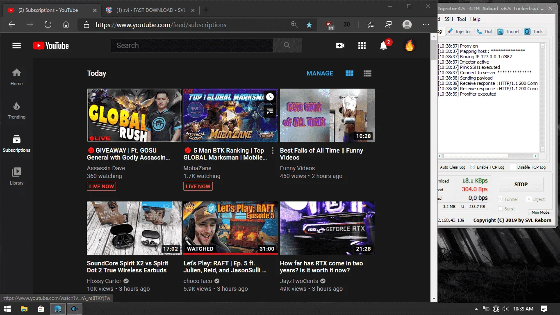Click MANAGE subscriptions link
560x315 pixels.
point(320,73)
